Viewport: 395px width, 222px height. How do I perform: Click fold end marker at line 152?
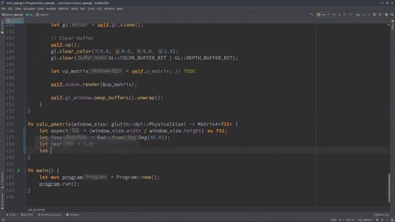[25, 104]
